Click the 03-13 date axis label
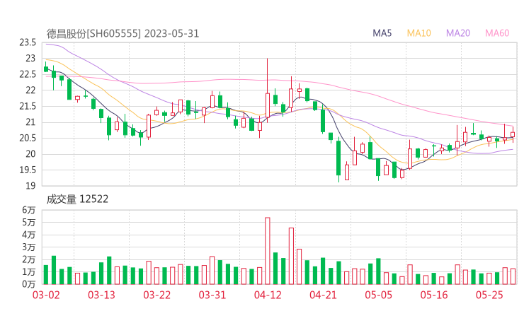 pyautogui.click(x=101, y=295)
